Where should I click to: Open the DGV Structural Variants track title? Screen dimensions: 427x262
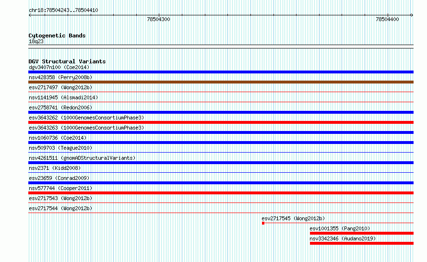pyautogui.click(x=67, y=61)
